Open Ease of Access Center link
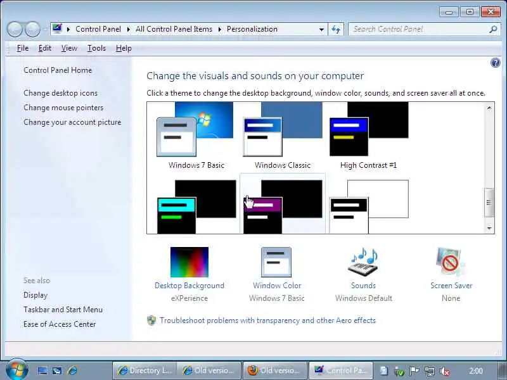Image resolution: width=507 pixels, height=380 pixels. pos(60,324)
